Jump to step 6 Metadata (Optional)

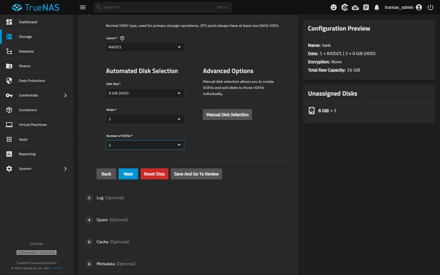coord(111,264)
